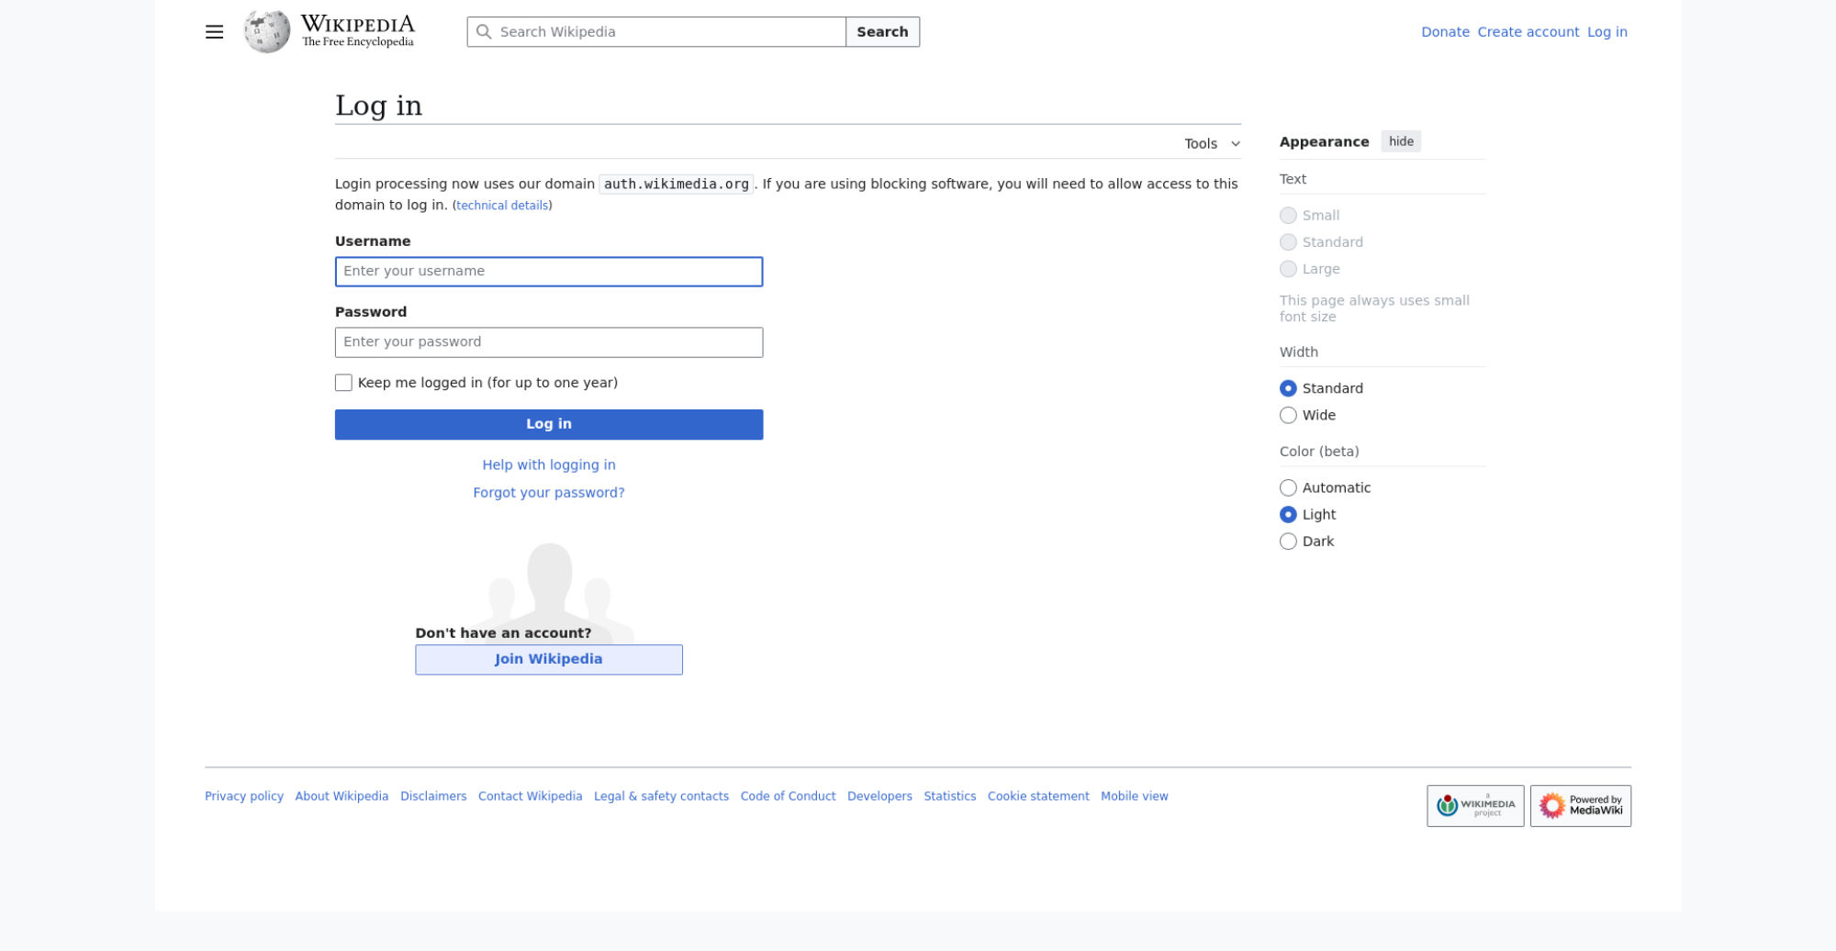Choose the Automatic color option
The image size is (1836, 951).
(1288, 488)
